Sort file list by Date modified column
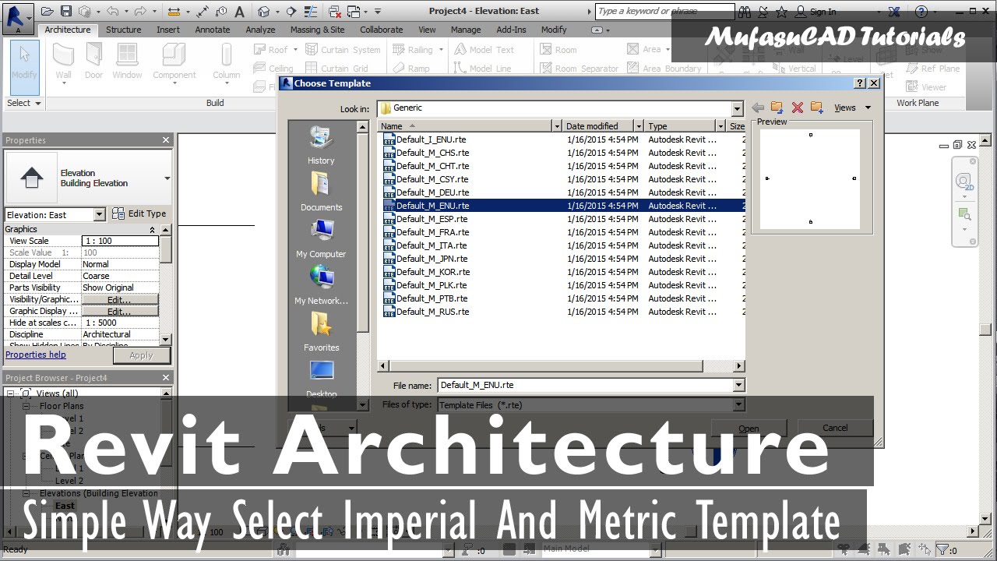The width and height of the screenshot is (997, 561). [x=601, y=125]
